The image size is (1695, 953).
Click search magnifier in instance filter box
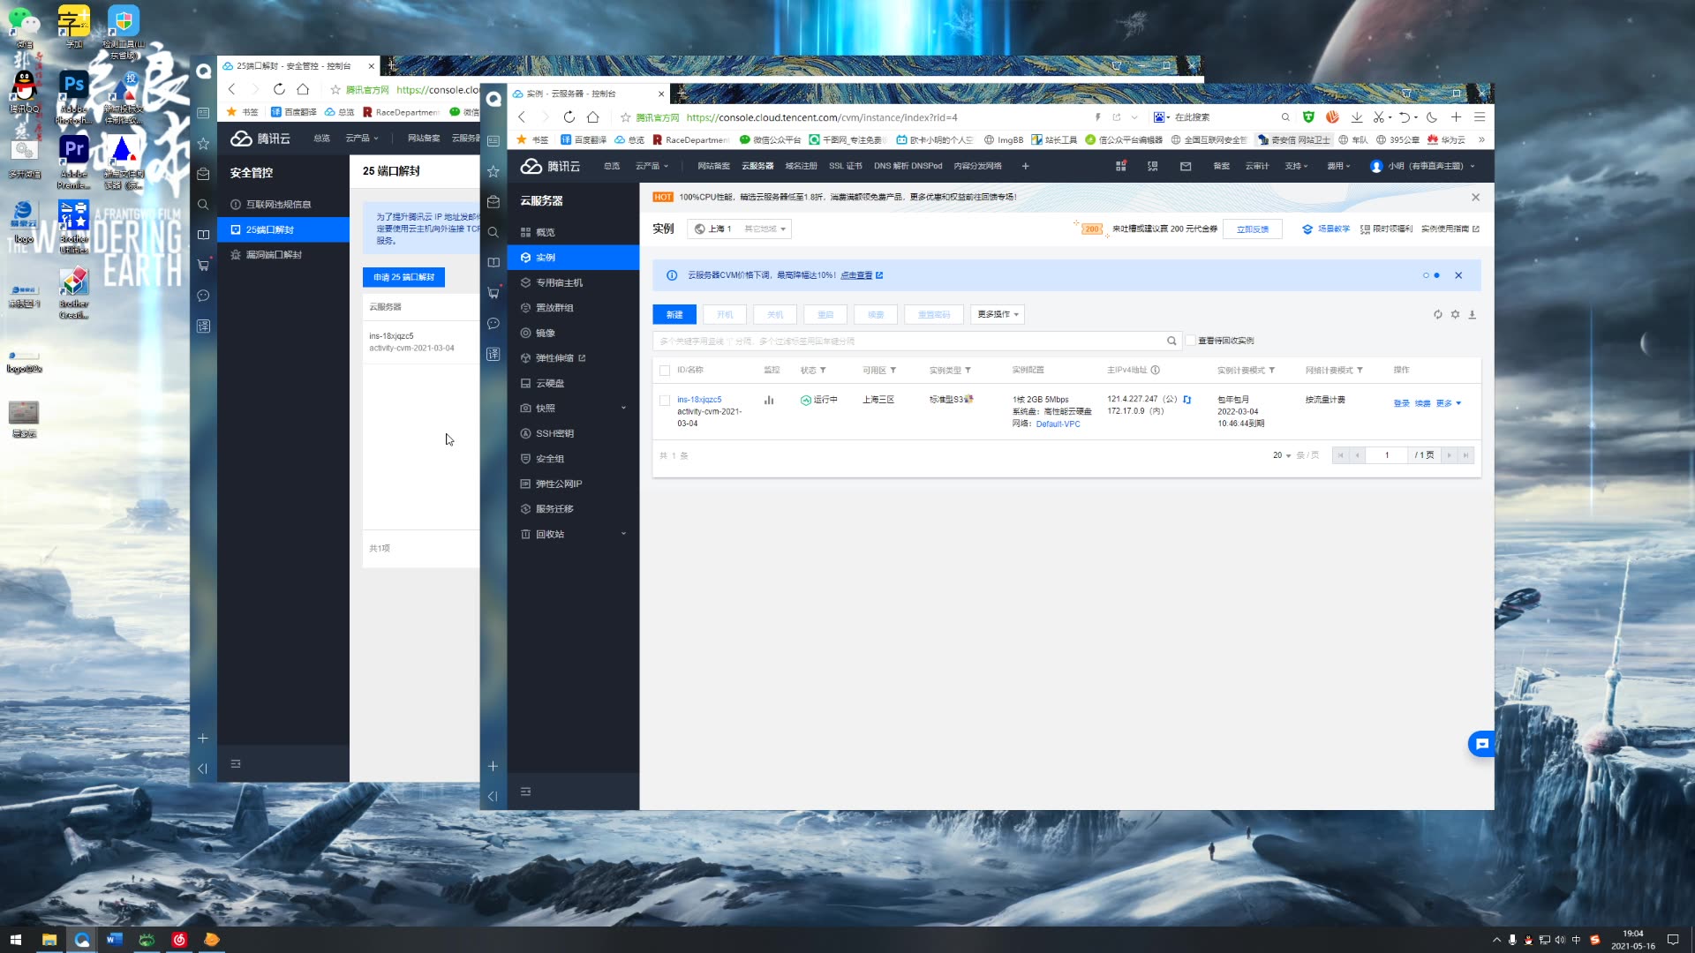click(1171, 341)
